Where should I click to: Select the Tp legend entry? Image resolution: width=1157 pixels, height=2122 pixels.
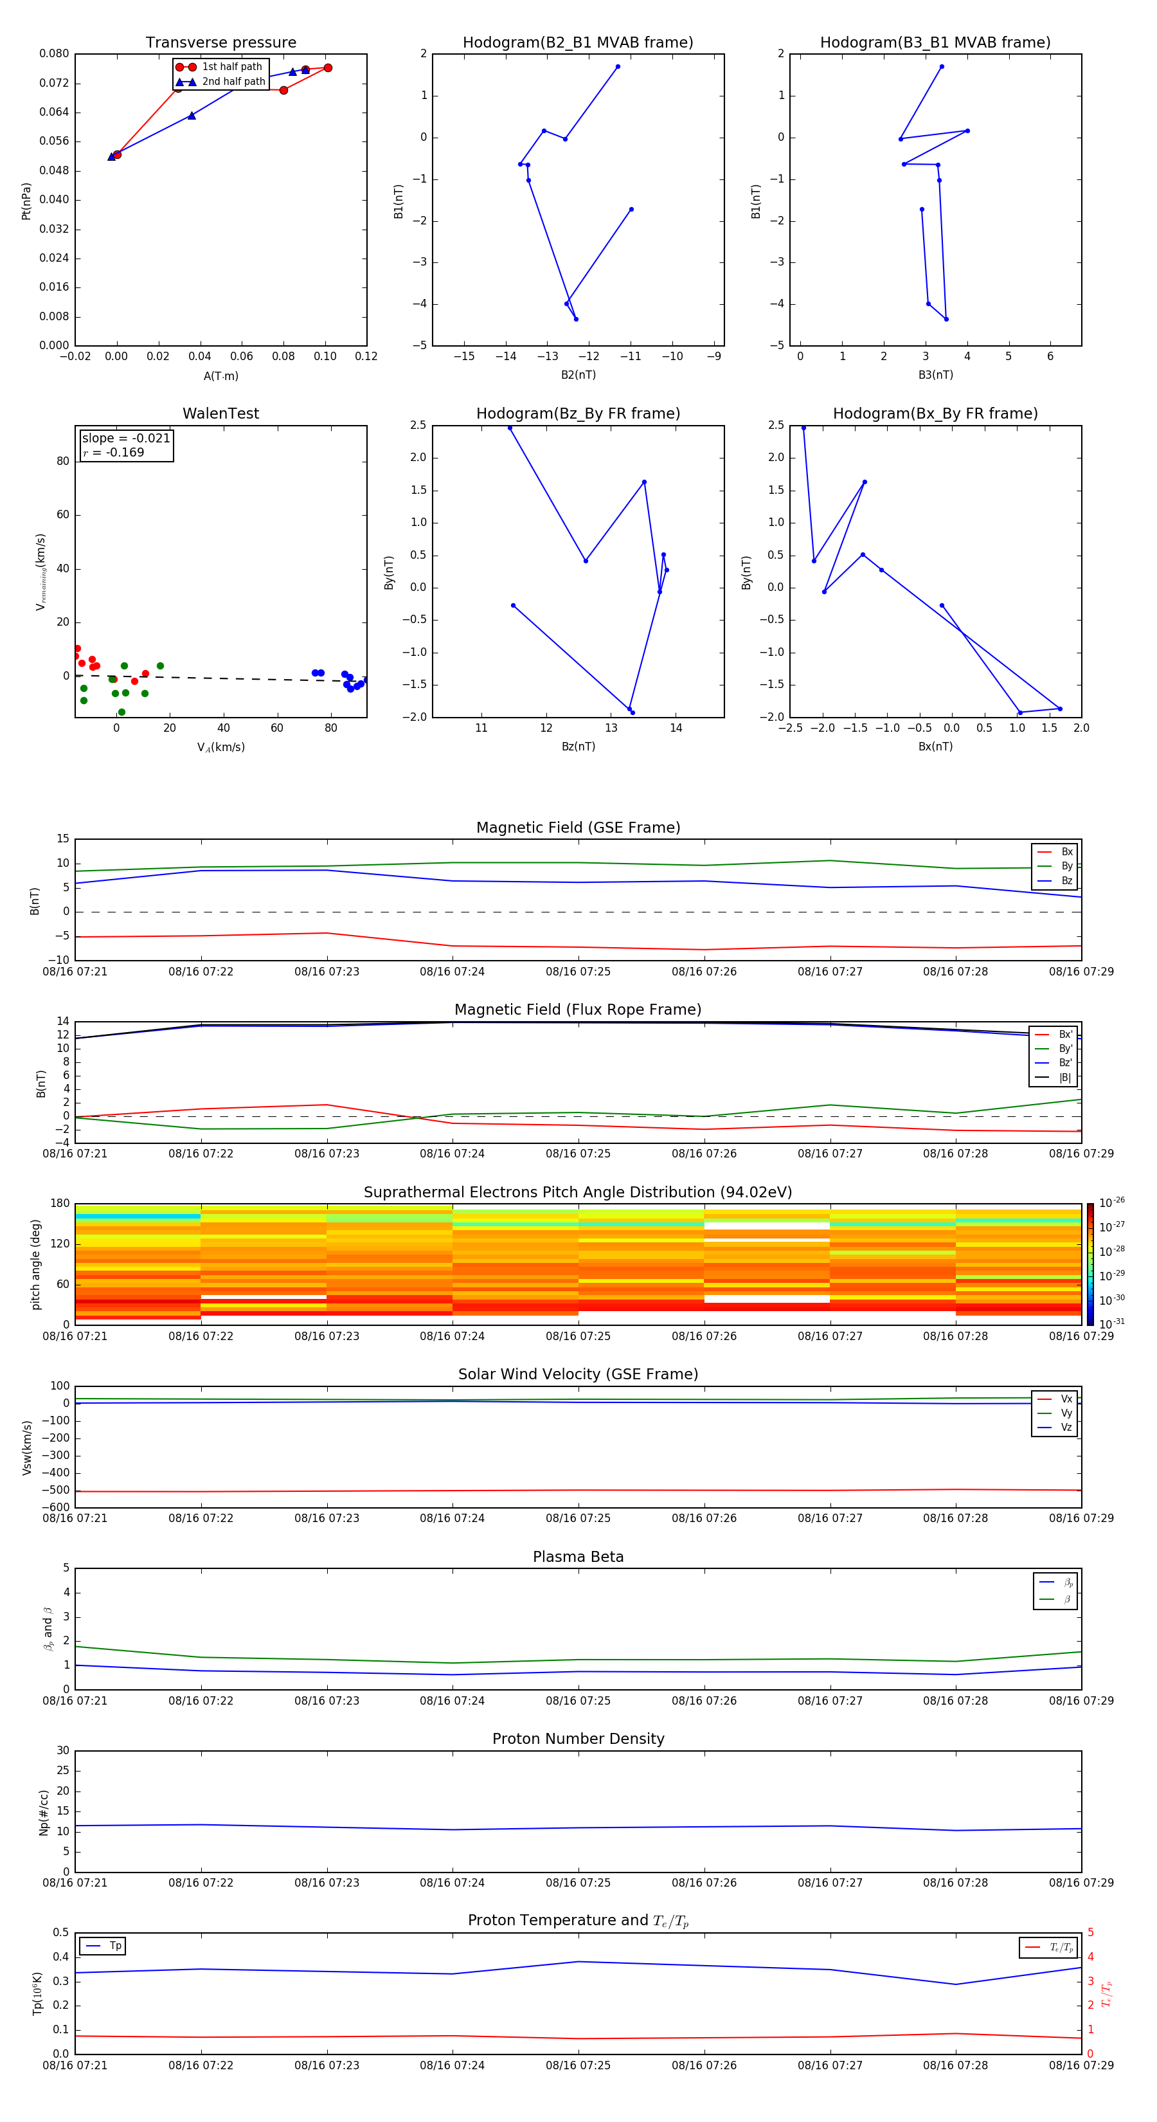tap(103, 1946)
